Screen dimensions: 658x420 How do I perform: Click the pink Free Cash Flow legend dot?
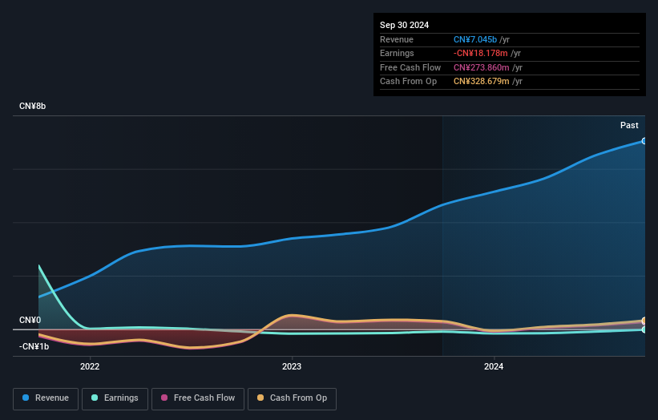coord(164,398)
